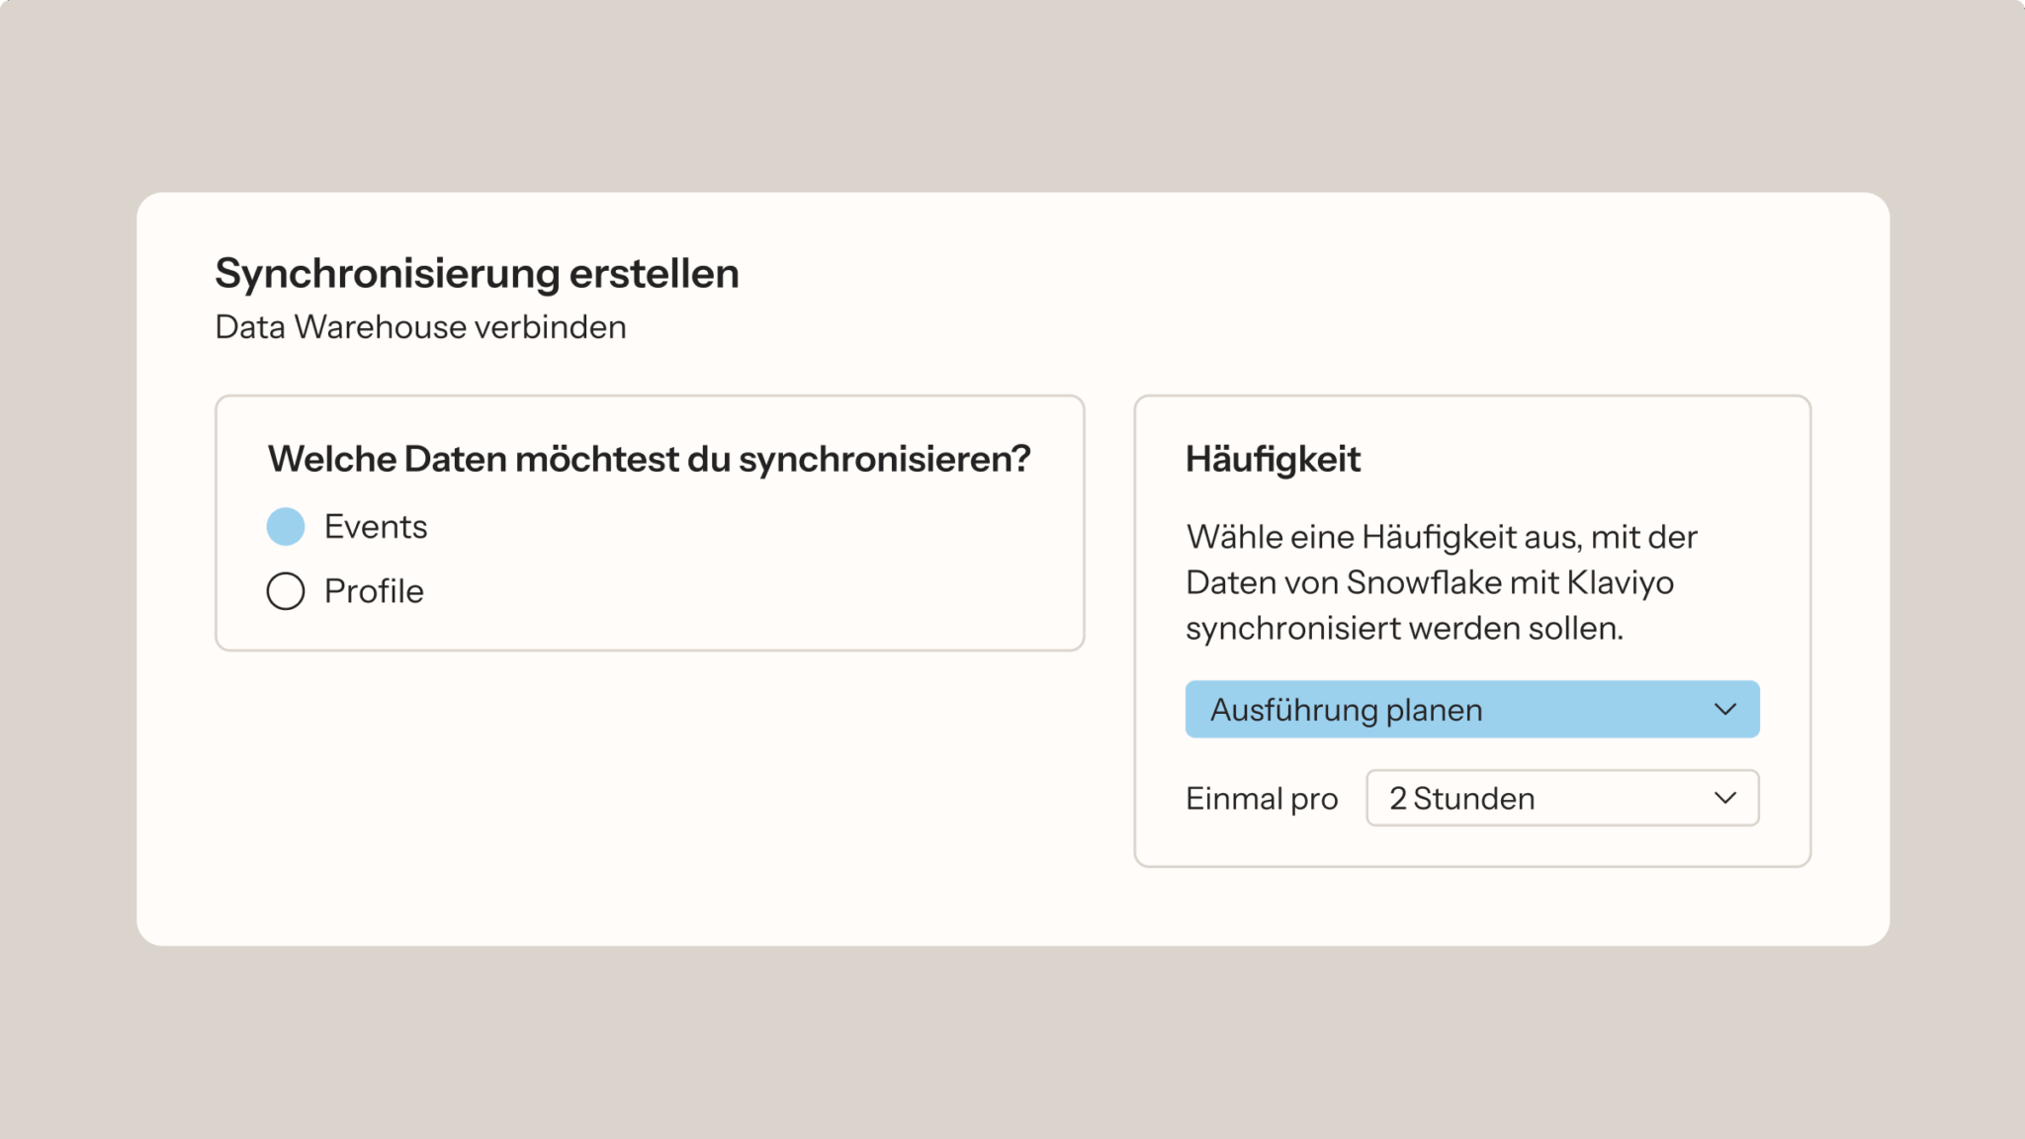Click the Welche Daten möchtest du synchronisieren question
Screen dimensions: 2025x1139
tap(649, 459)
